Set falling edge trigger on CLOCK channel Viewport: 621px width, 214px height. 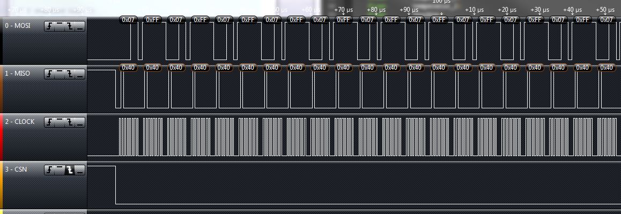point(70,122)
